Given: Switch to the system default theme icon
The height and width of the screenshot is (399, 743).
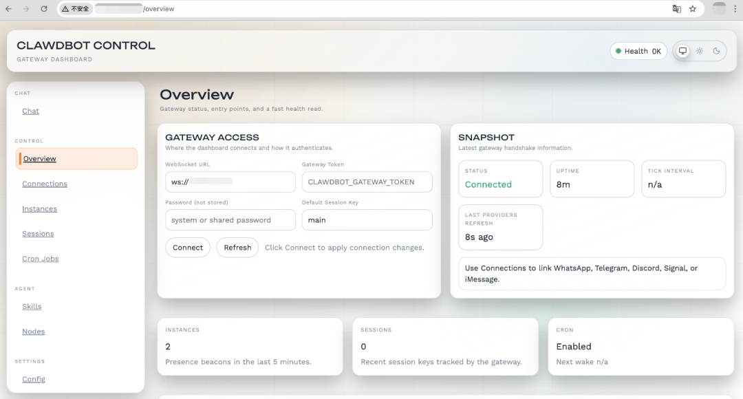Looking at the screenshot, I should (682, 51).
